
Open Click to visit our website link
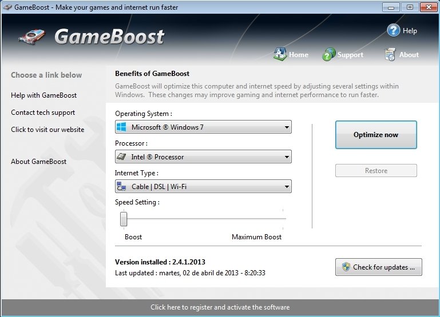pos(47,130)
